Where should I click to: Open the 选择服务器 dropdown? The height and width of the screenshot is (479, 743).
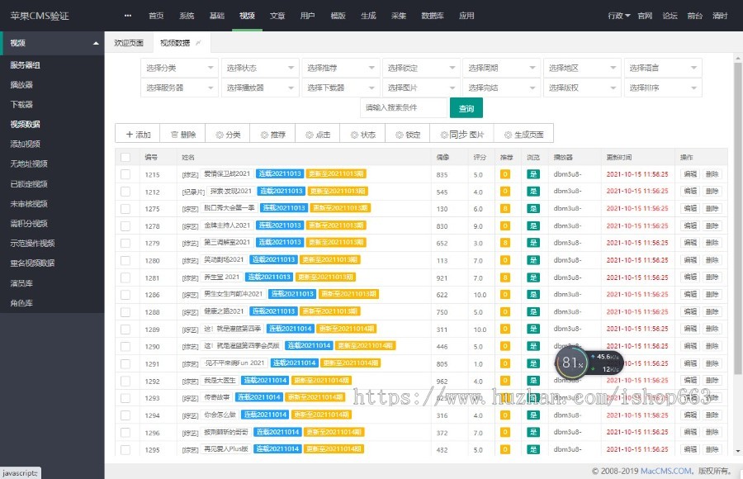point(180,88)
